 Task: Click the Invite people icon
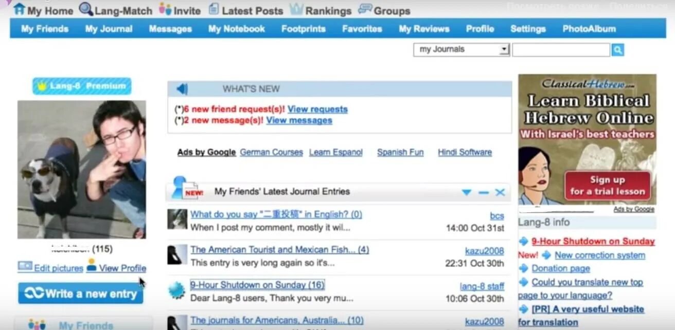[165, 9]
